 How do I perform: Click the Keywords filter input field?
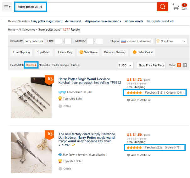coord(34,41)
